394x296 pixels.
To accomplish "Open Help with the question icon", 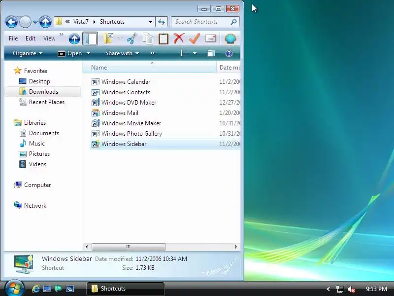I will coord(229,53).
